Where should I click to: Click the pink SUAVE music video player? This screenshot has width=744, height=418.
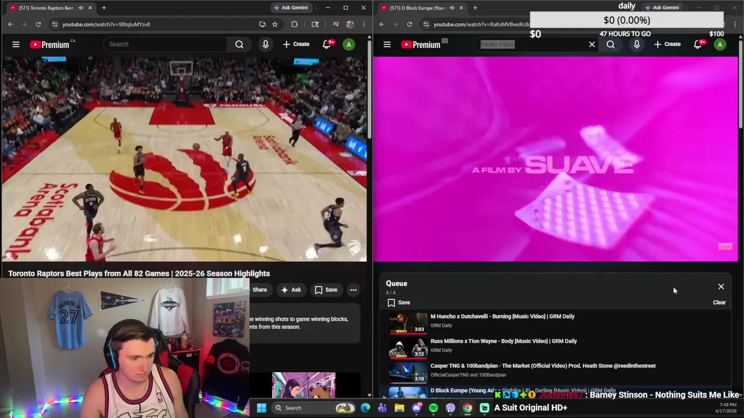click(x=555, y=159)
